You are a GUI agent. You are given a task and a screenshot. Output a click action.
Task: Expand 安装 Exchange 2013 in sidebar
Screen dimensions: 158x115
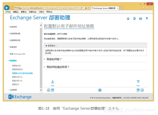coord(18,54)
